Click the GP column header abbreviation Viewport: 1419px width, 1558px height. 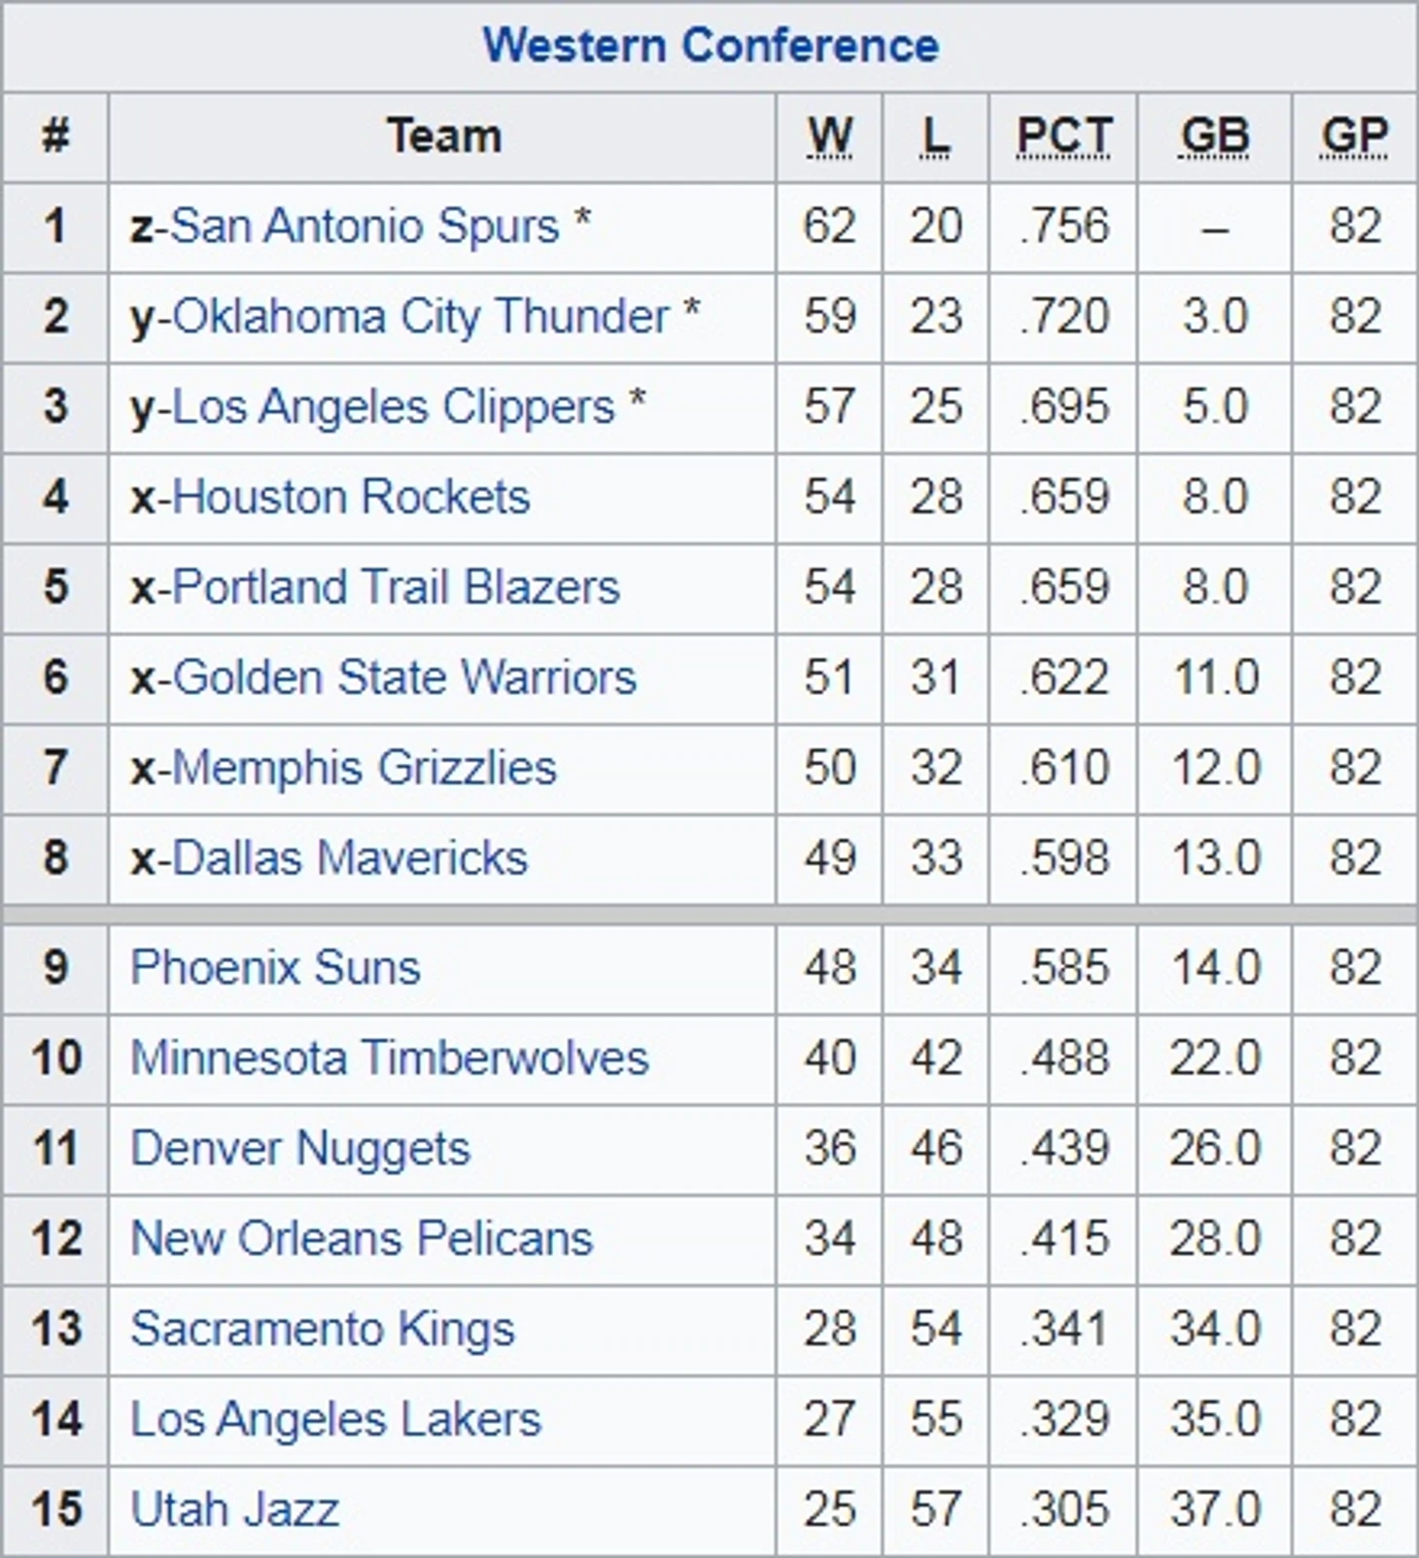(x=1354, y=136)
